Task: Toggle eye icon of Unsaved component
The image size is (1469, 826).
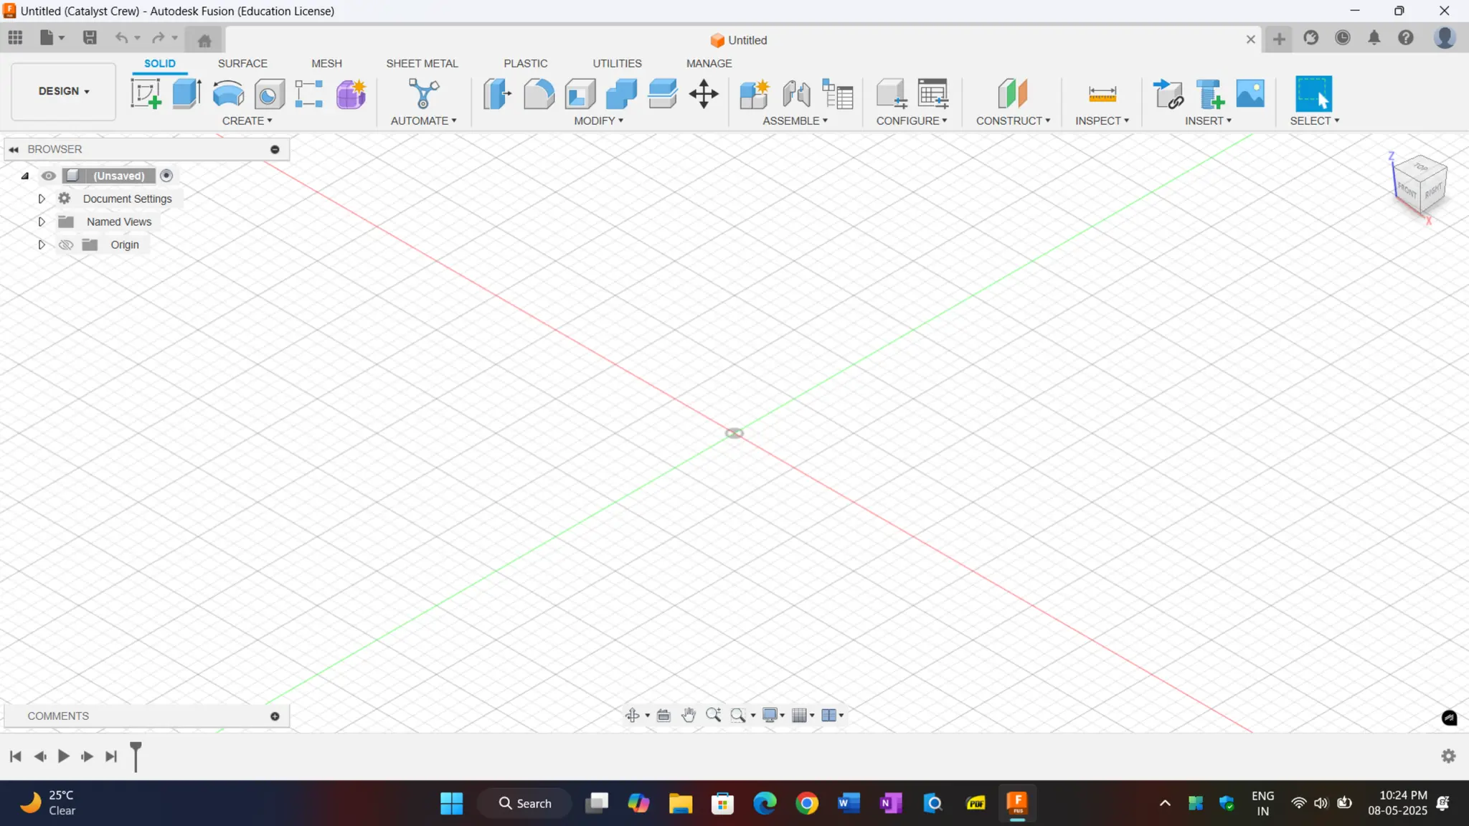Action: [48, 176]
